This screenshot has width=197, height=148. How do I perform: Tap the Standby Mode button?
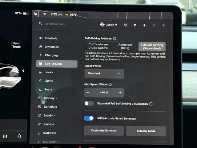tap(146, 131)
